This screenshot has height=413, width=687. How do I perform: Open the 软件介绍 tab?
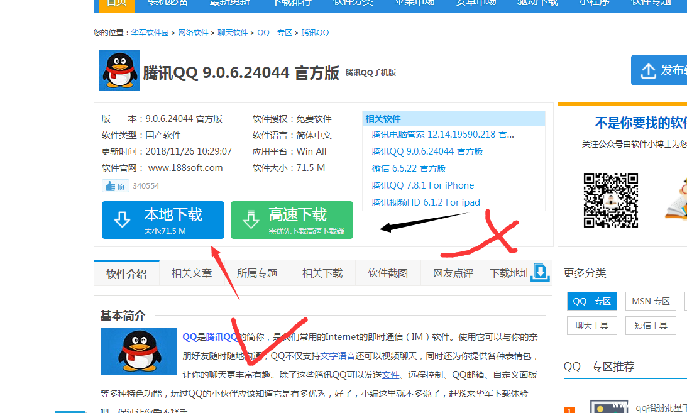126,273
